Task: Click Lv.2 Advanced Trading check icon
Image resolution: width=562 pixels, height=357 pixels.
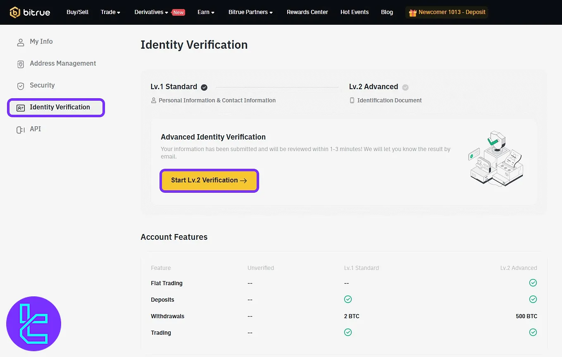Action: [x=533, y=332]
